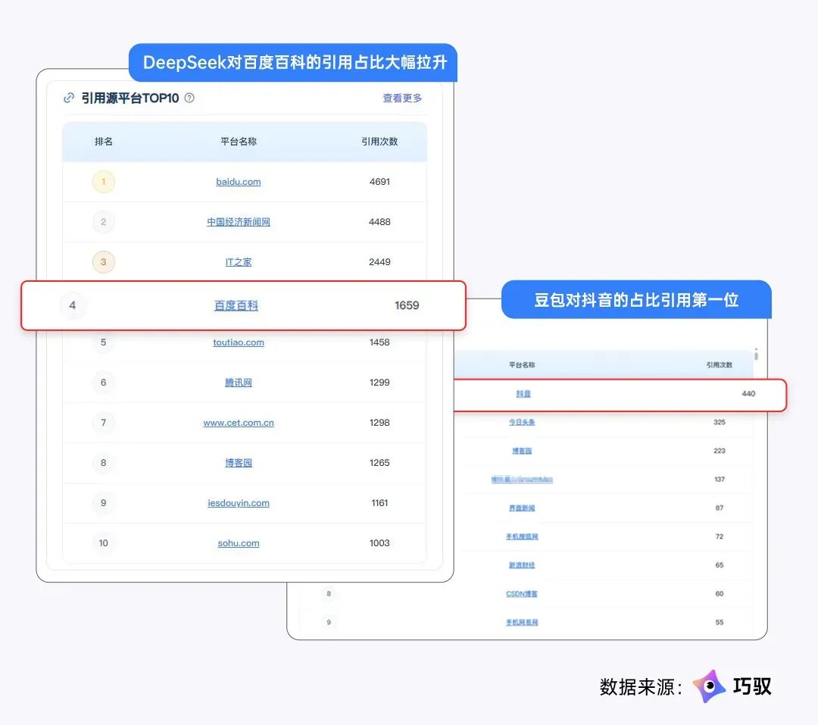Screen dimensions: 818x725
Task: Open the 抖音 link in back panel
Action: tap(523, 393)
